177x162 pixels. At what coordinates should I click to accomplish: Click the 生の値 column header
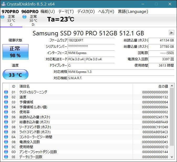pyautogui.click(x=151, y=87)
